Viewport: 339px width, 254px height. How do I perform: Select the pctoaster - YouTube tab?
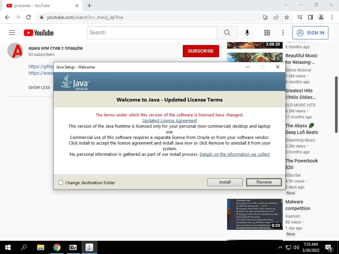coord(42,6)
